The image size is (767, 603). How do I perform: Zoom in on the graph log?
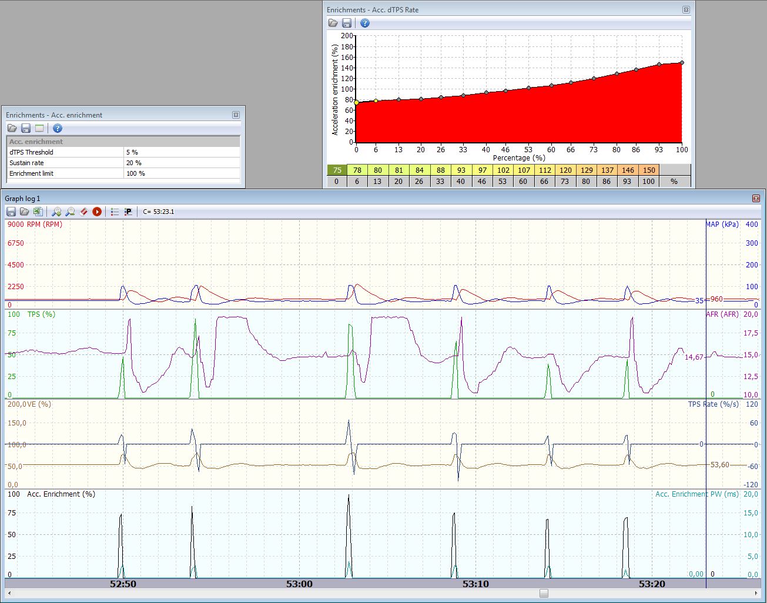point(56,212)
